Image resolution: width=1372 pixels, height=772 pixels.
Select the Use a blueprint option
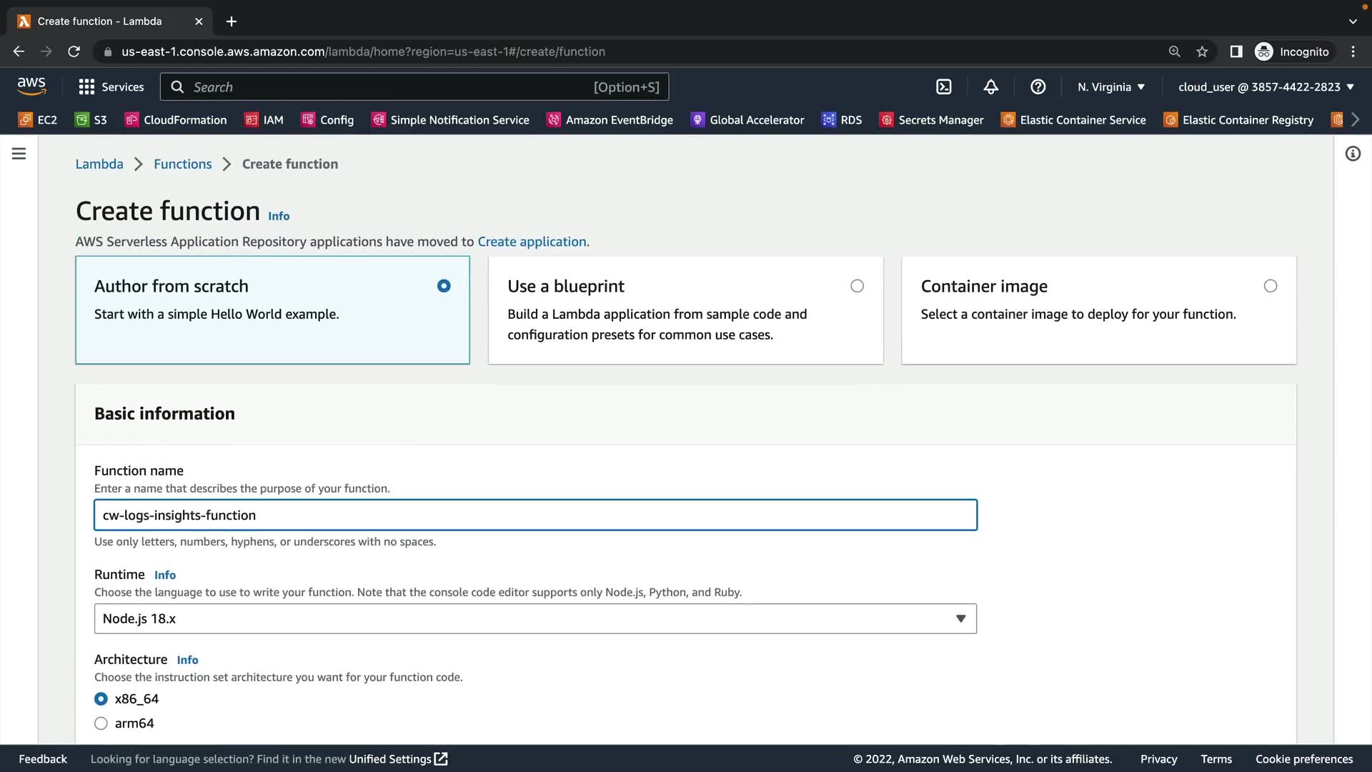tap(857, 286)
